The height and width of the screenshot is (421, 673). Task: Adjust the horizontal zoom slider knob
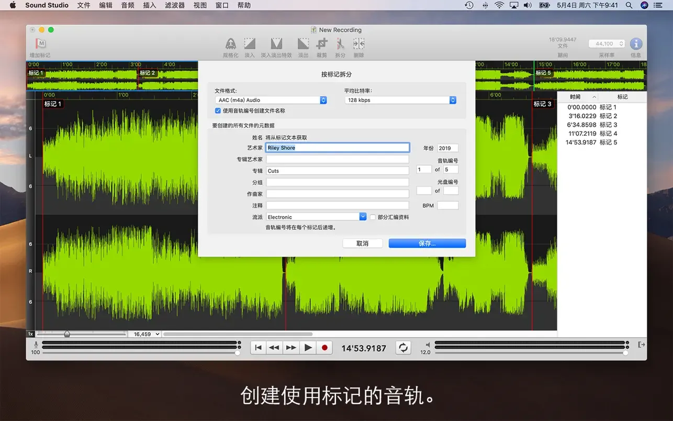[67, 334]
